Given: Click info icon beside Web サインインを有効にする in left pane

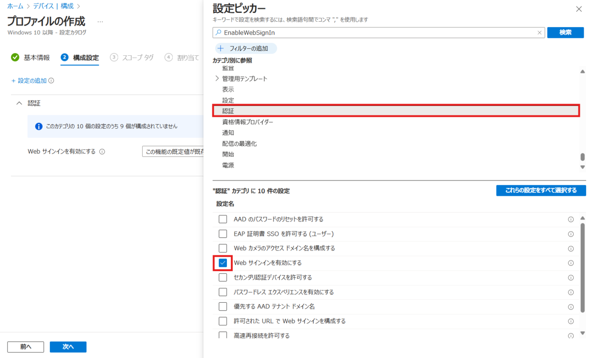Looking at the screenshot, I should (102, 152).
